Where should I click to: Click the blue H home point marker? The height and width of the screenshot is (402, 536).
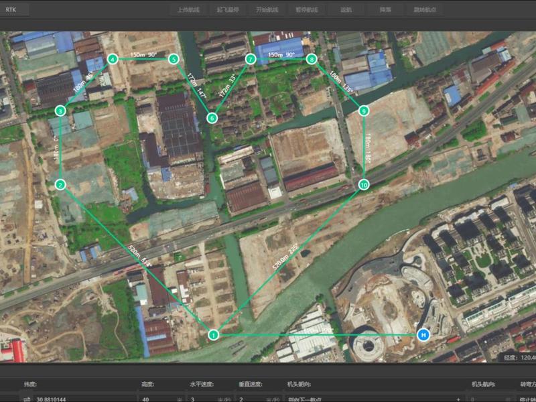[423, 334]
